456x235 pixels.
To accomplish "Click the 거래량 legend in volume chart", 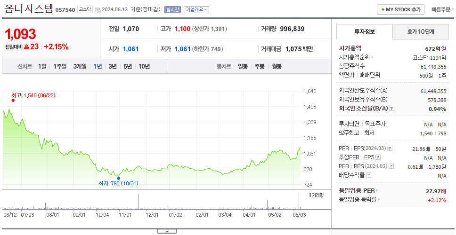I will pos(317,195).
